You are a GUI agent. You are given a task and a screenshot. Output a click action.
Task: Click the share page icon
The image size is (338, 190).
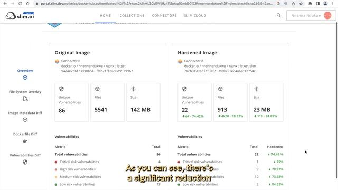(294, 4)
